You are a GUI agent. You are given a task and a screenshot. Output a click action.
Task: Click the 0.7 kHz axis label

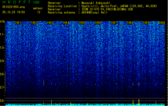(2, 87)
